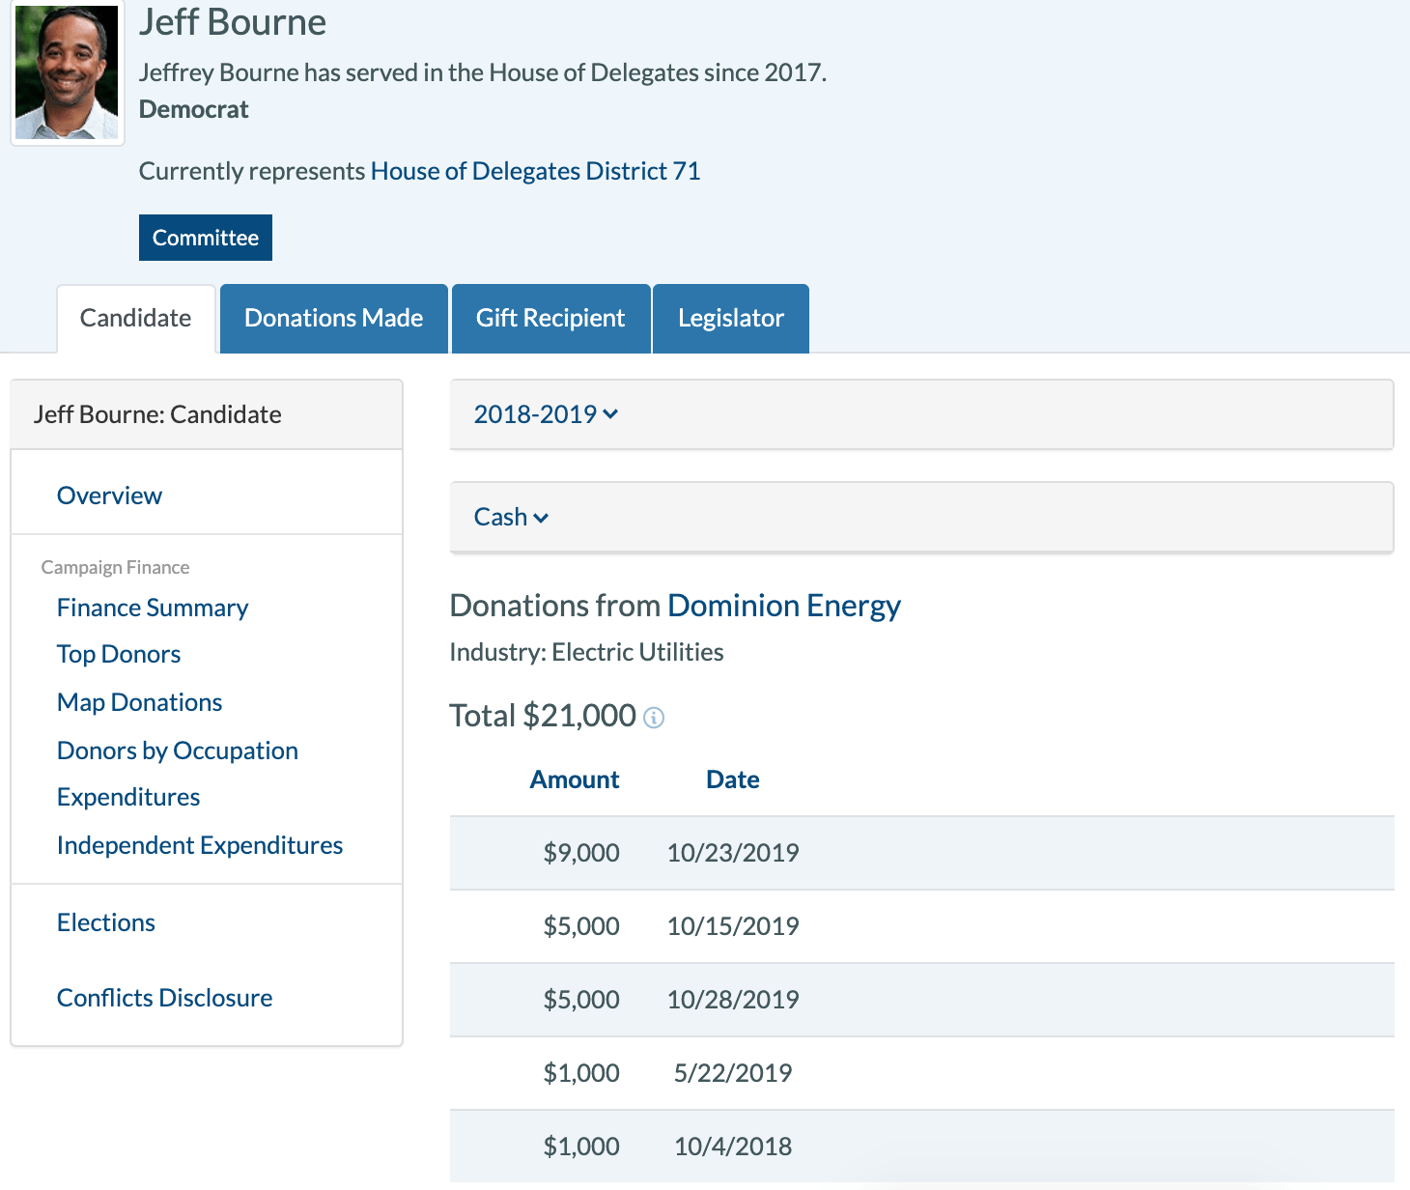Screen dimensions: 1410x1190
Task: Select the 10/4/2018 date cell
Action: point(733,1147)
